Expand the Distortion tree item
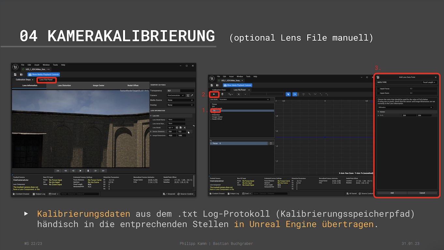 click(x=211, y=115)
